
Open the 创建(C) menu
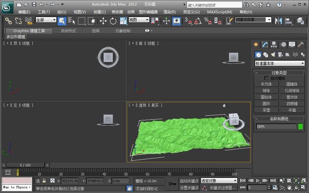pyautogui.click(x=100, y=12)
